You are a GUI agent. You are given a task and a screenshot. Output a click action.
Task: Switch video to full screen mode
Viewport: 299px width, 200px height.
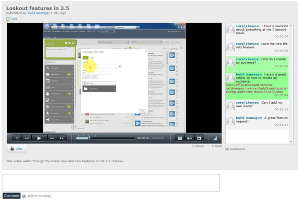pyautogui.click(x=200, y=138)
